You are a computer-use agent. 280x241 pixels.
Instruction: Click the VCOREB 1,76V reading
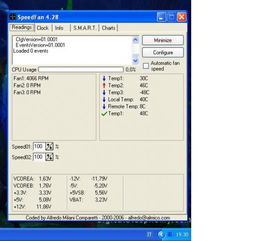point(32,186)
